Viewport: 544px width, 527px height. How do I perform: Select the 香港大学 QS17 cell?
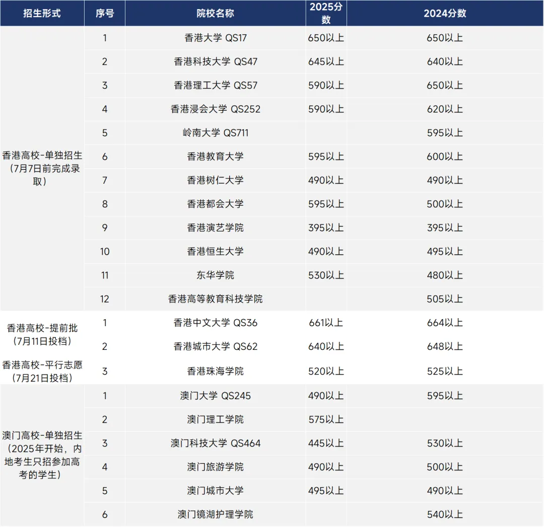pyautogui.click(x=216, y=38)
